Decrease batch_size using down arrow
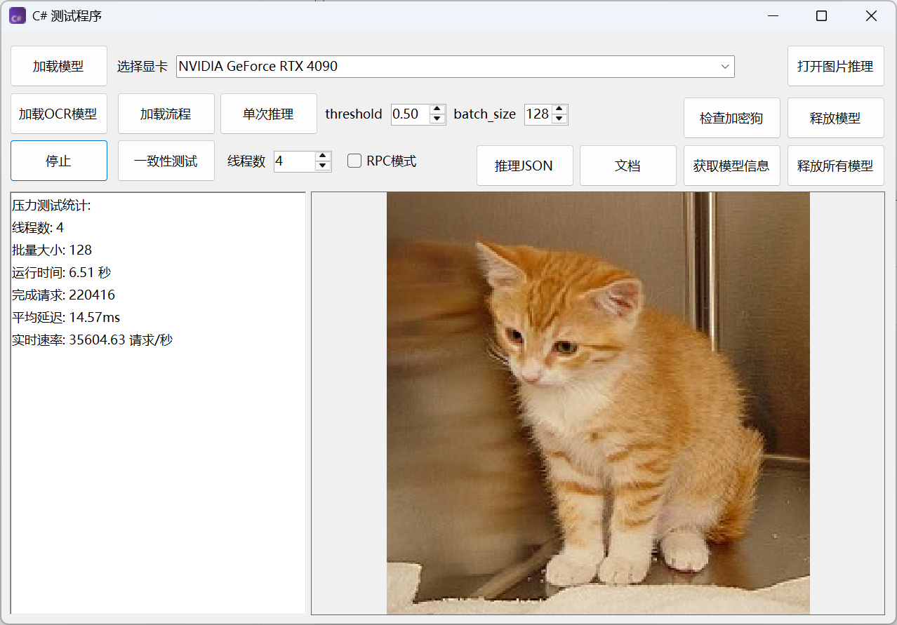The image size is (897, 625). [559, 119]
